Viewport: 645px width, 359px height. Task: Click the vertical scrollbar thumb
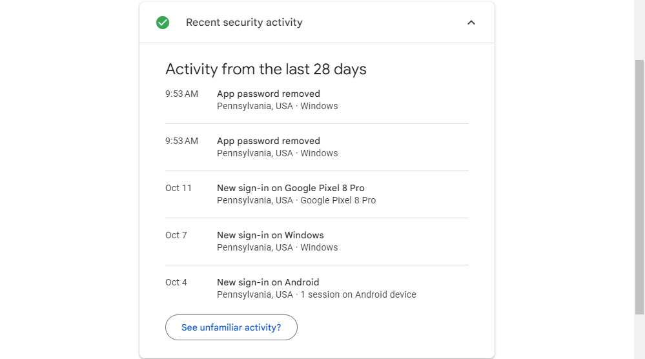(639, 187)
